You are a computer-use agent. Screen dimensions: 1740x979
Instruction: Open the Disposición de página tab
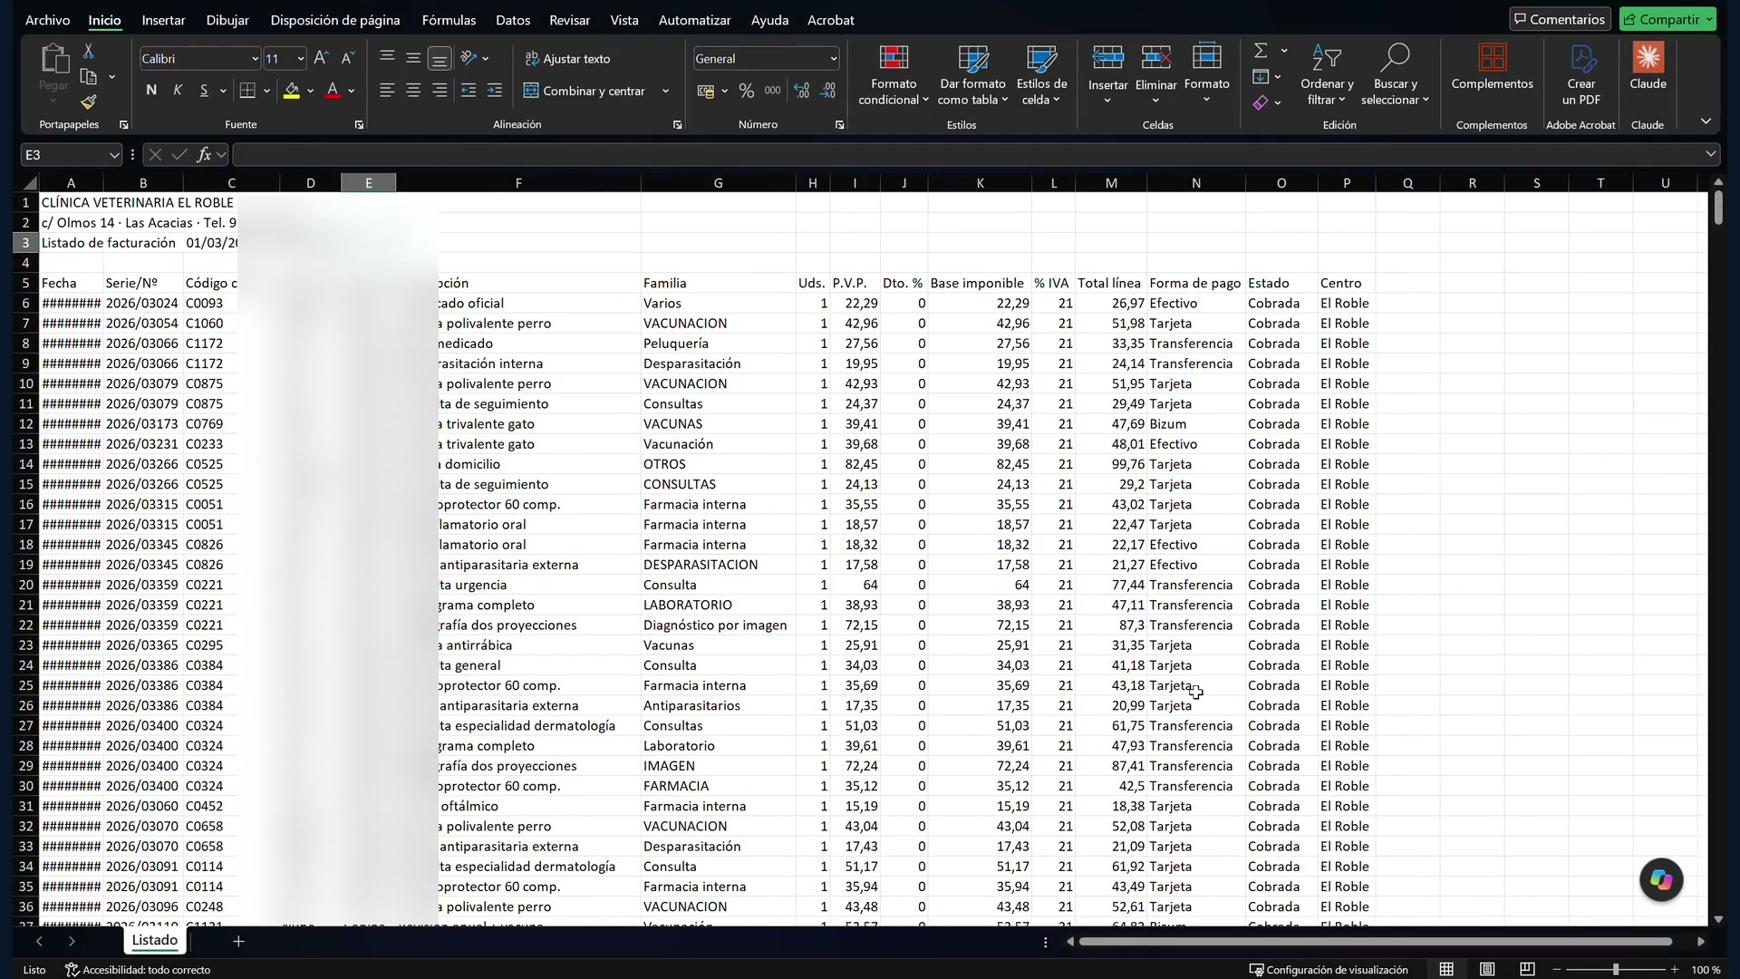(x=335, y=20)
